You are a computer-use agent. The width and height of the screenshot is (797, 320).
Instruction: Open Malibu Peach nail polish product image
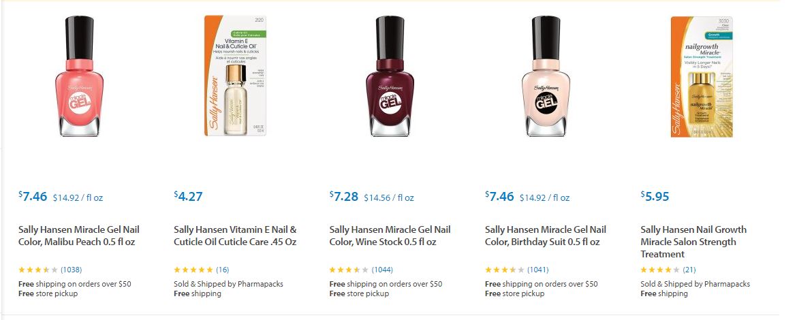[x=78, y=76]
